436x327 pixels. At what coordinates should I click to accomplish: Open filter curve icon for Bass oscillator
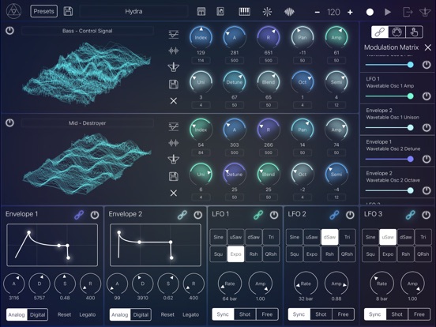tap(174, 35)
